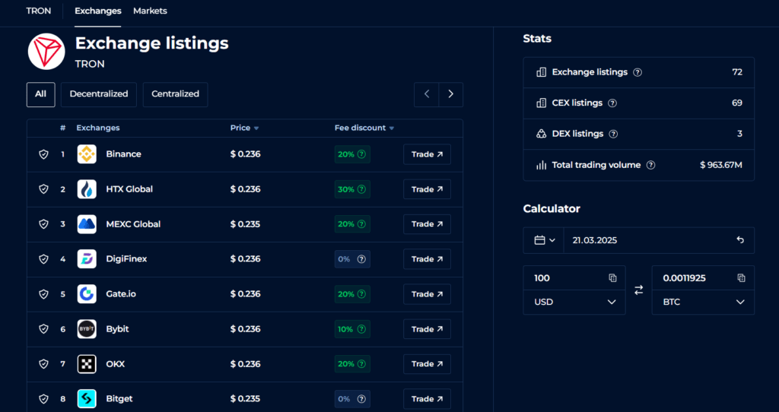This screenshot has height=412, width=779.
Task: Click Trade button for HTX Global
Action: [x=428, y=189]
